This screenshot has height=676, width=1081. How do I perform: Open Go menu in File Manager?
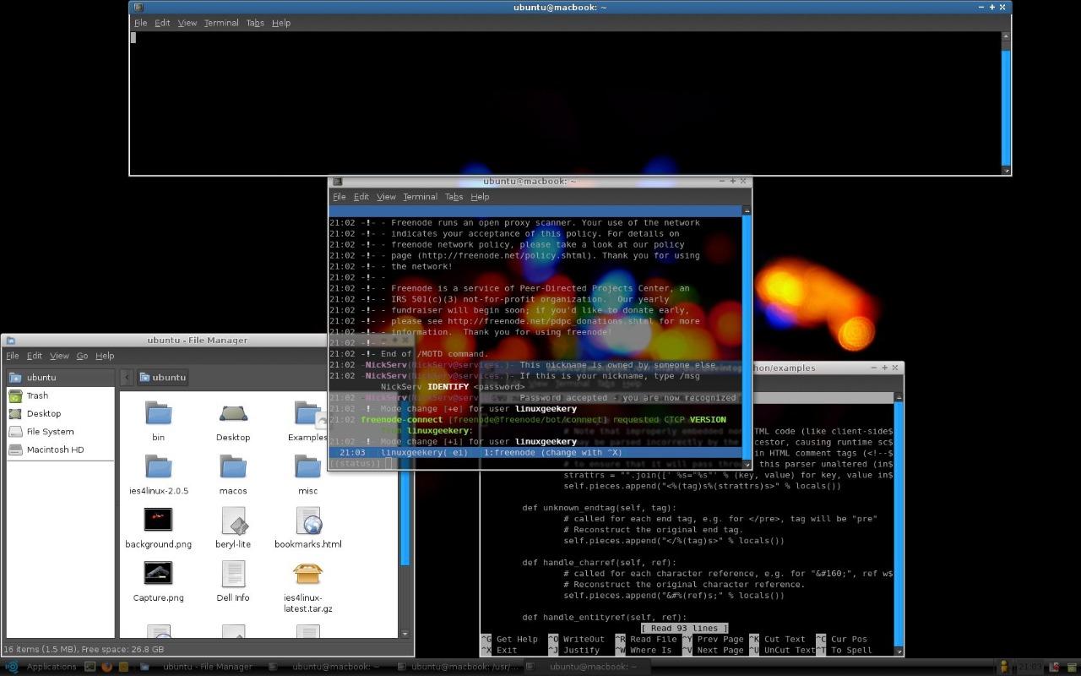82,356
